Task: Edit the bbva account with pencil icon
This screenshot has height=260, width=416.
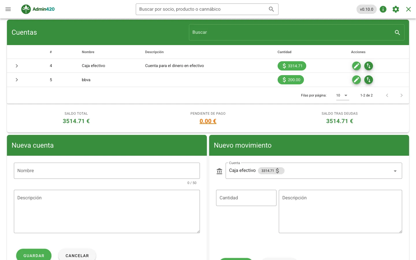Action: coord(356,80)
